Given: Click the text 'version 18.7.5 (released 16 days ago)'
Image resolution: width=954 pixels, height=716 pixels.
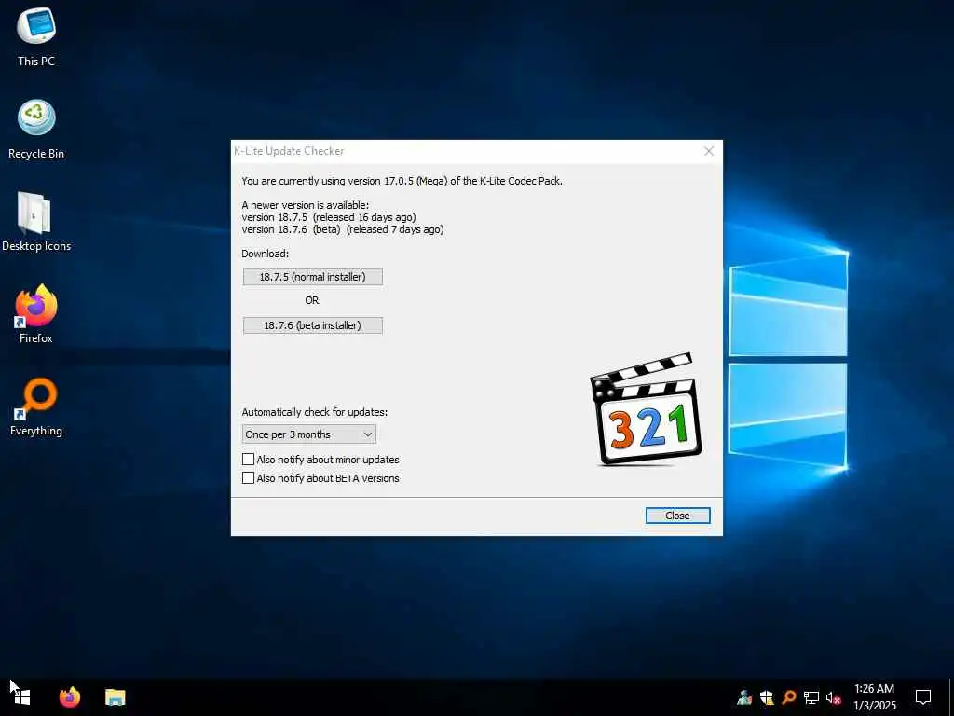Looking at the screenshot, I should [329, 217].
